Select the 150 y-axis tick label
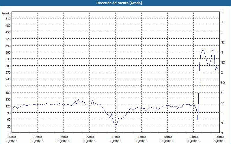Viewport: 231px width, 144px height. pos(8,99)
